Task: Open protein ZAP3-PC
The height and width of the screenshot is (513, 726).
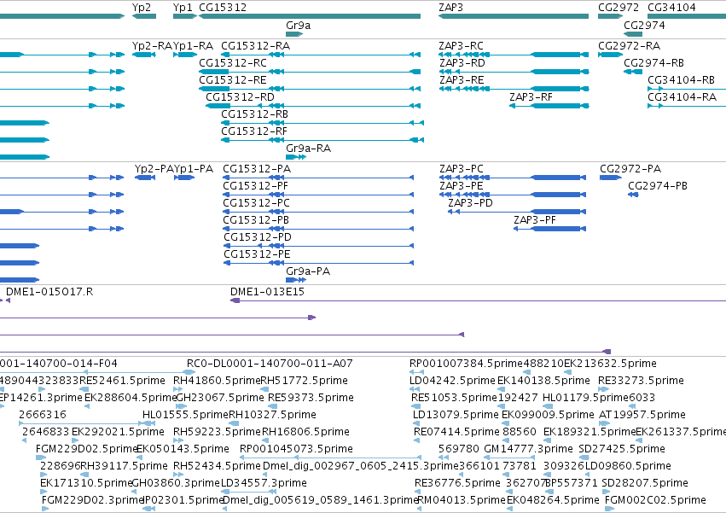Action: (x=462, y=169)
